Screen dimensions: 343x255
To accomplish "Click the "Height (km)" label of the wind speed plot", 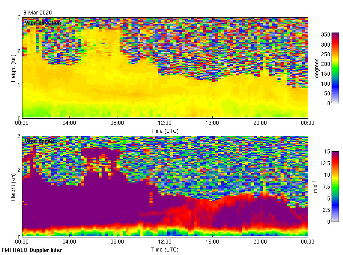I will click(14, 187).
